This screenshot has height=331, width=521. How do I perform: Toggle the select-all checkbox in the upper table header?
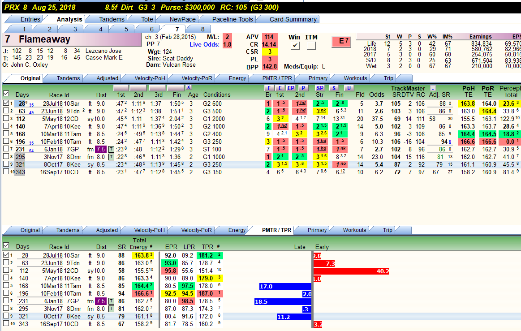(x=6, y=94)
